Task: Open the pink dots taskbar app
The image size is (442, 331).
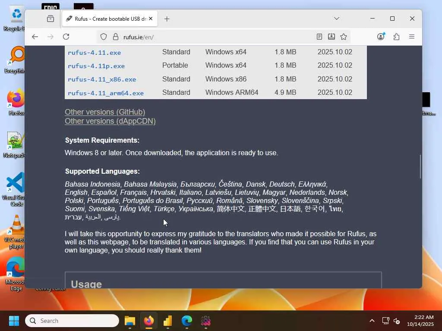Action: 205,321
